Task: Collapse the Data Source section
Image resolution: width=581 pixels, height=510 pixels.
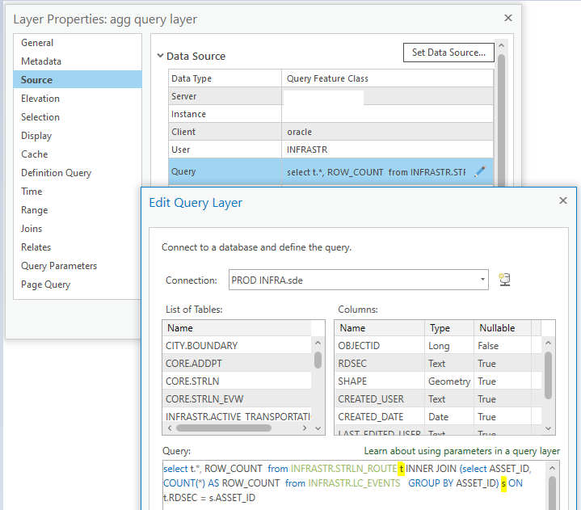Action: pos(160,56)
